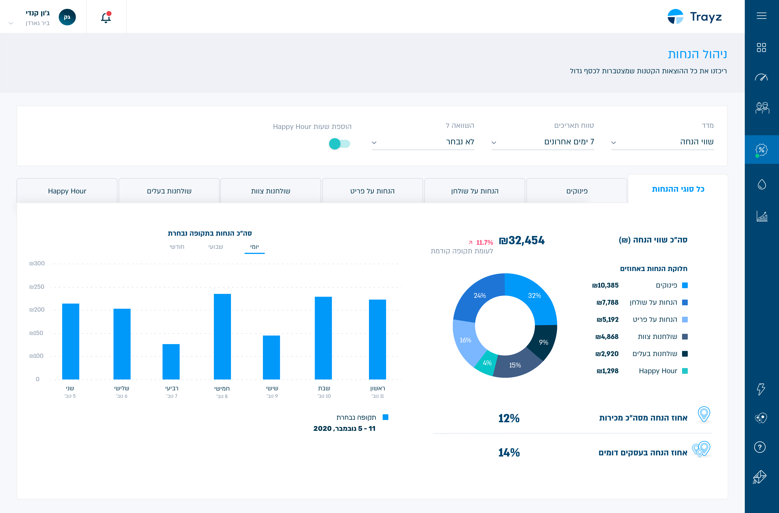This screenshot has height=513, width=779.
Task: Open the date range dropdown 7 ימים אחרונים
Action: point(543,142)
